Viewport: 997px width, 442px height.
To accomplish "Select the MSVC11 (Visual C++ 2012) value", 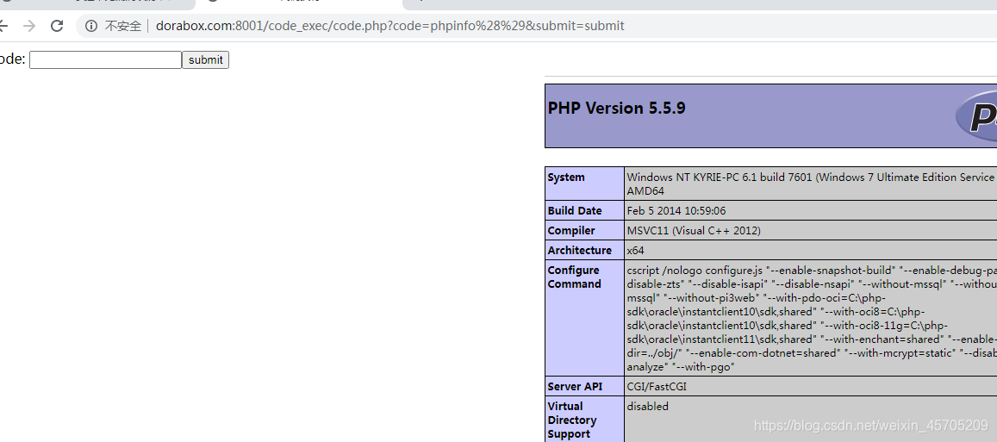I will tap(693, 230).
